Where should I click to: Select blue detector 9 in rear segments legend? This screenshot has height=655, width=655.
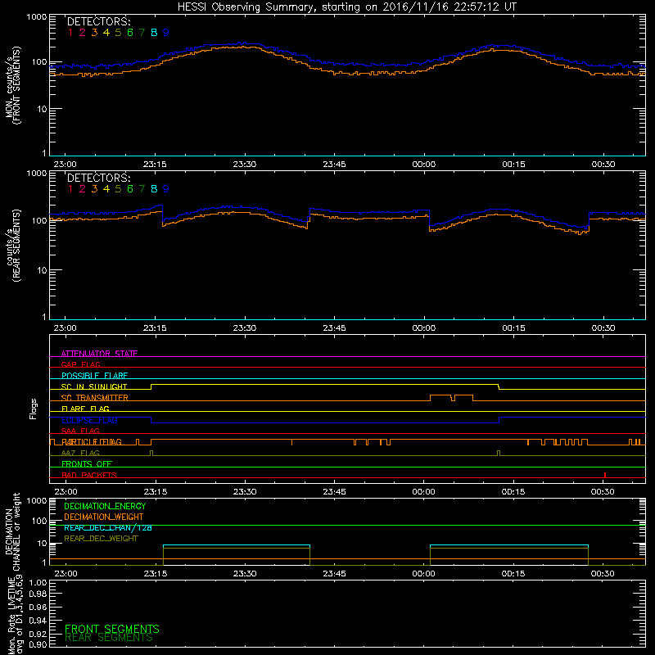(x=166, y=189)
